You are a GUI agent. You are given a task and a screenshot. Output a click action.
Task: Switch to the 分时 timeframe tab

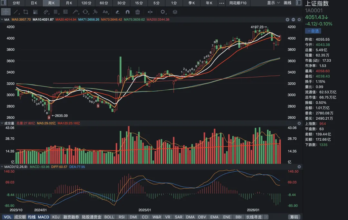point(16,3)
